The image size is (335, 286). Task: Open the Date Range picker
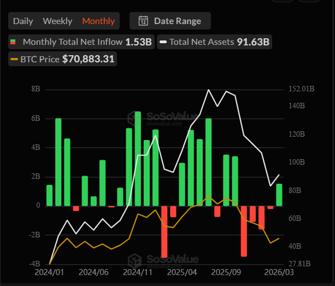pyautogui.click(x=170, y=21)
